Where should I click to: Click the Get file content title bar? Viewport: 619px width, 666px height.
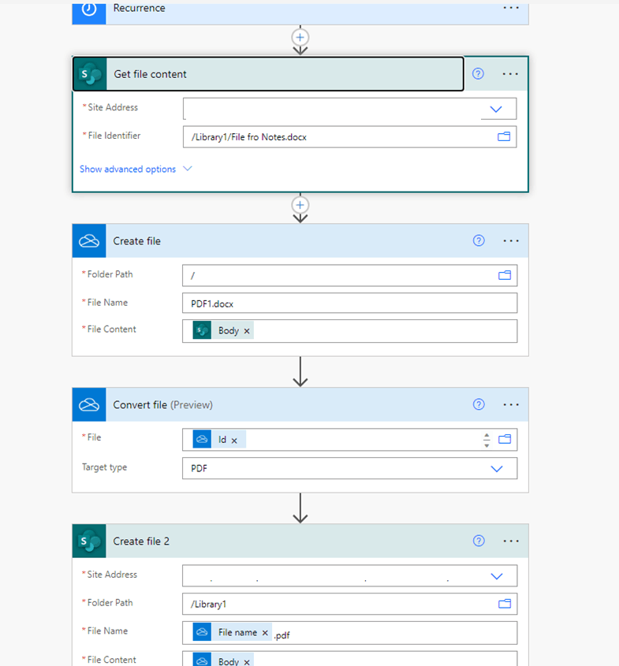click(x=268, y=74)
